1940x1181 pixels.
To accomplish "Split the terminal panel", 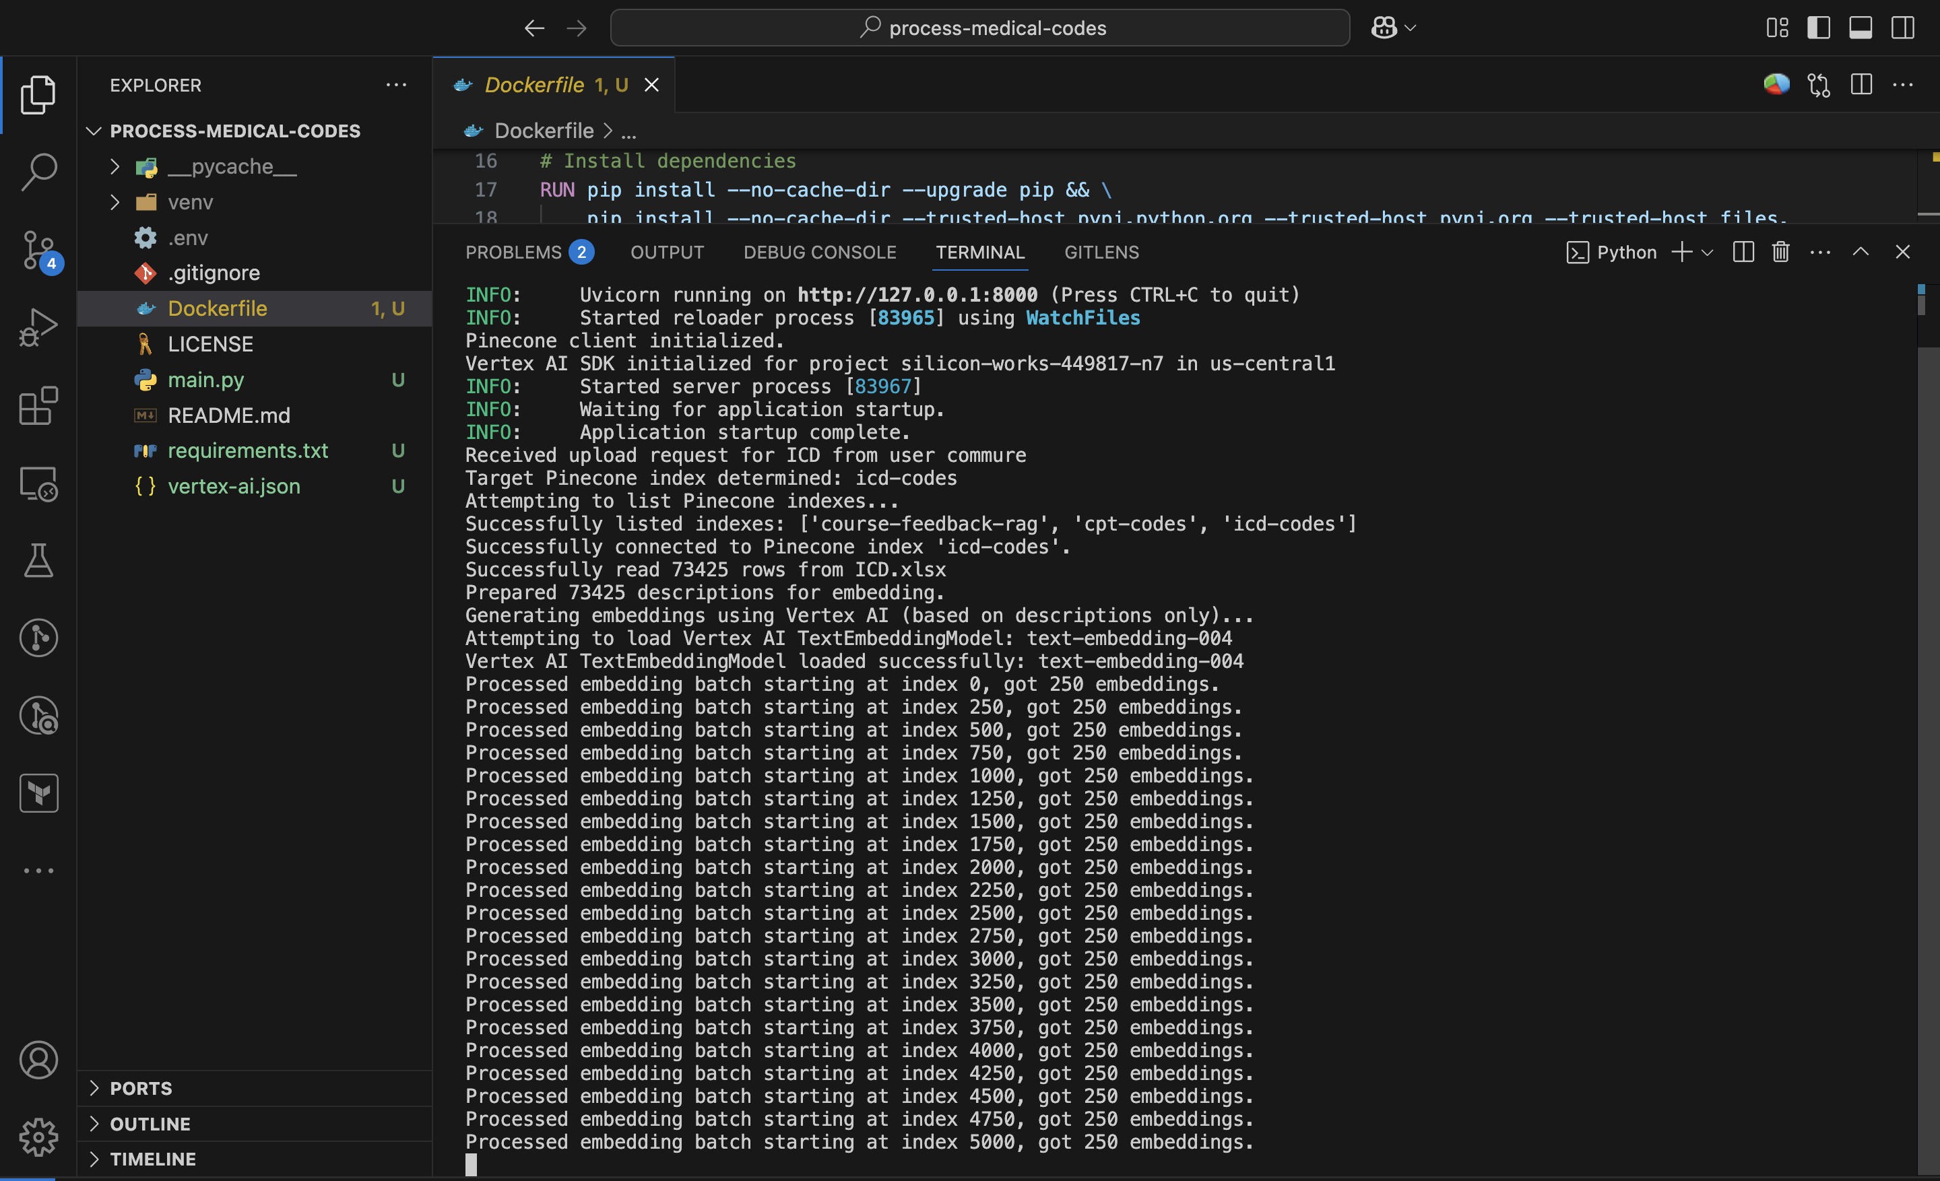I will tap(1743, 252).
